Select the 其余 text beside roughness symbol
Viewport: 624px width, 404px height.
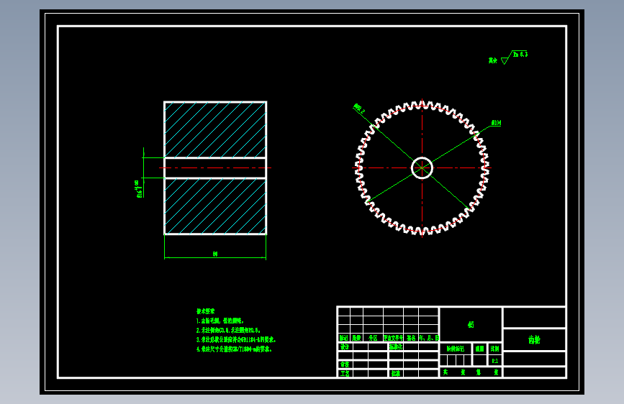493,60
